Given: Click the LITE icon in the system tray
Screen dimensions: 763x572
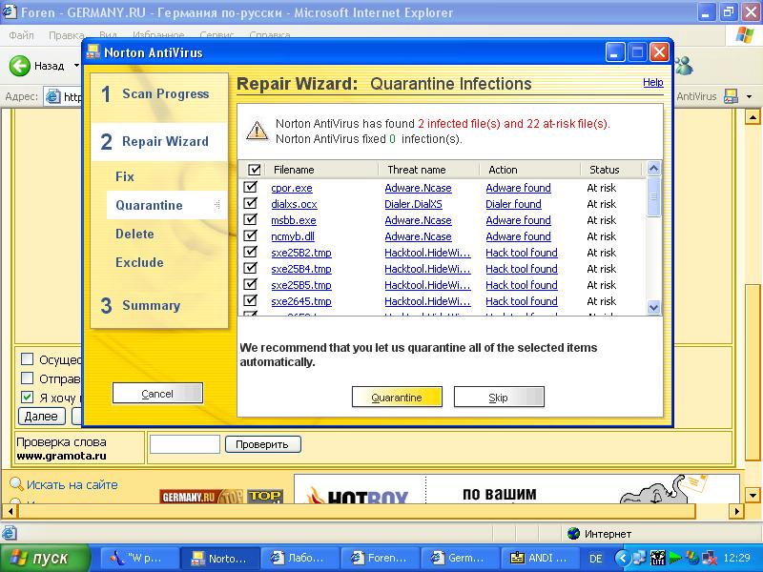Looking at the screenshot, I should coord(657,558).
